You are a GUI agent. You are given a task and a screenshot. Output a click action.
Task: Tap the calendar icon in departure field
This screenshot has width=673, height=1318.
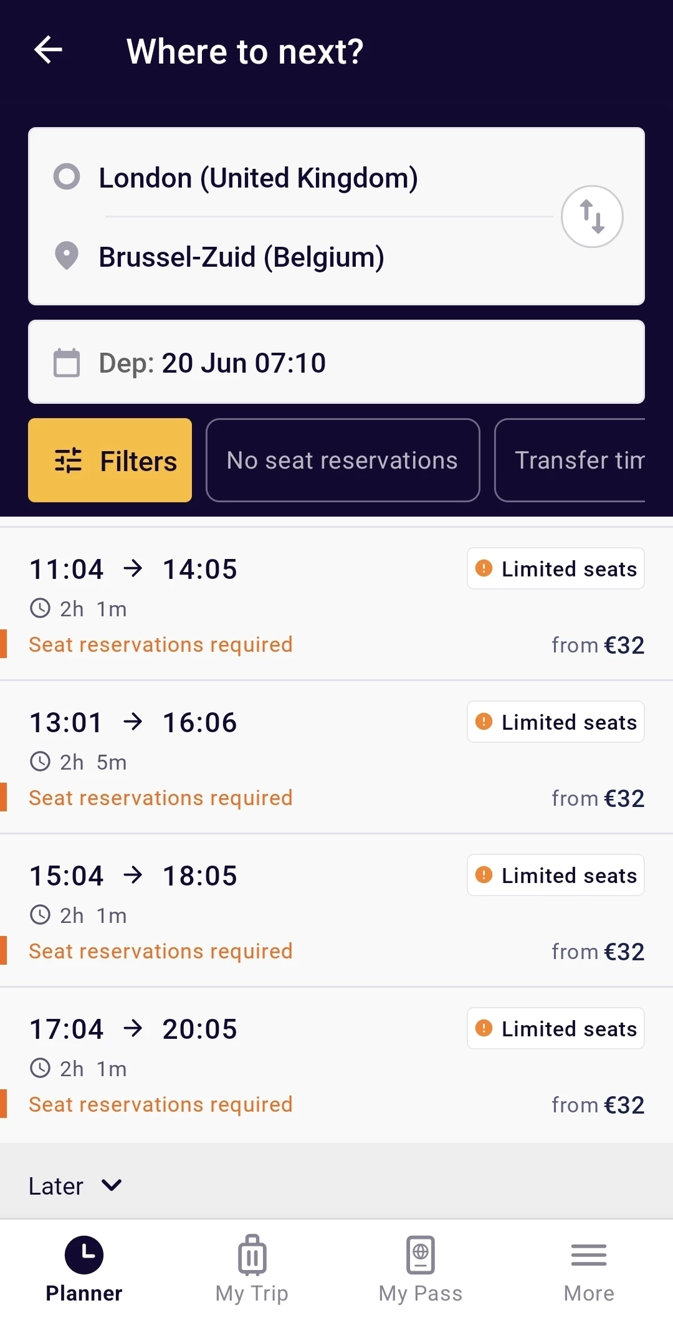tap(67, 363)
